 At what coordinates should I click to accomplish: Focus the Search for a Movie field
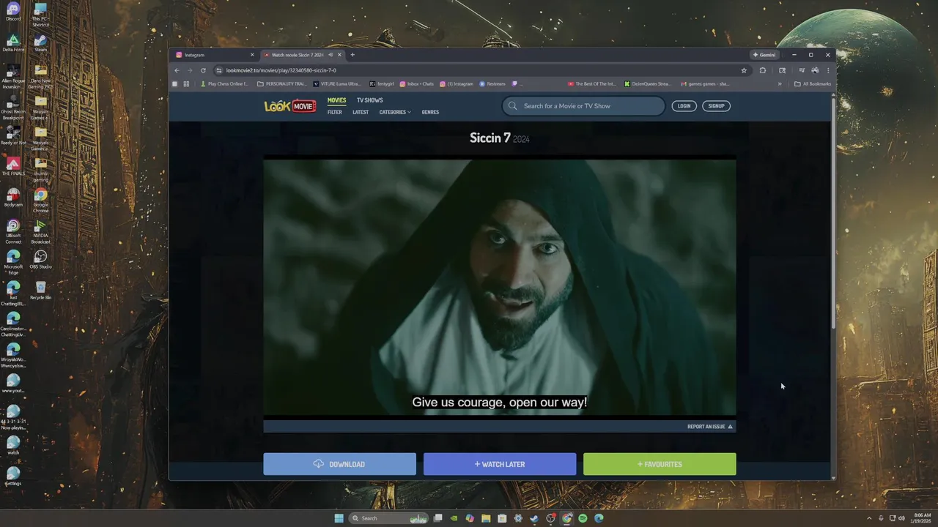coord(583,106)
